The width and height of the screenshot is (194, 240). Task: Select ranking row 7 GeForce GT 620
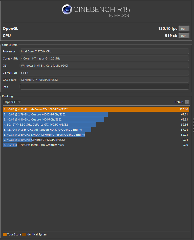click(96, 139)
